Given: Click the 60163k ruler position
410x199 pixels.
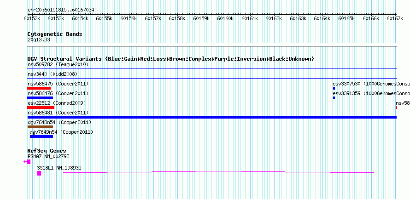Looking at the screenshot, I should [298, 18].
